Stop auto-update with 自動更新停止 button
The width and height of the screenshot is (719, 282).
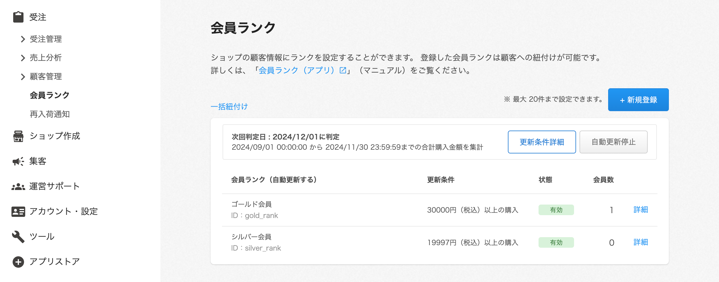(613, 142)
